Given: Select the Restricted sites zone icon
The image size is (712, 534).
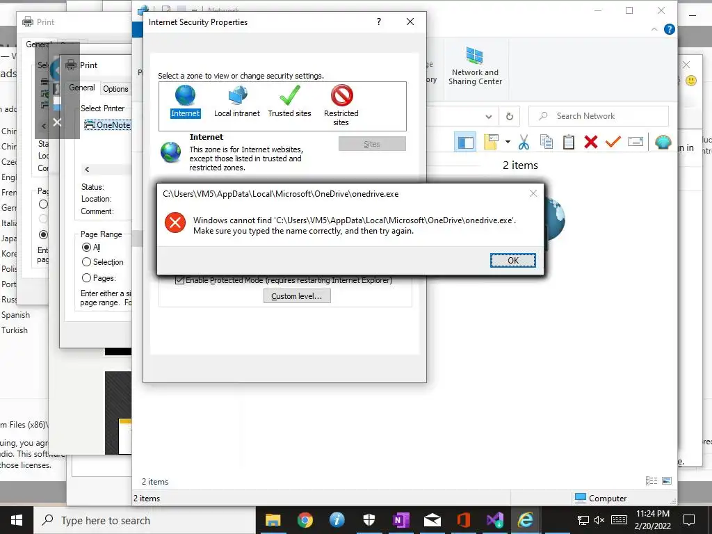Looking at the screenshot, I should (341, 106).
